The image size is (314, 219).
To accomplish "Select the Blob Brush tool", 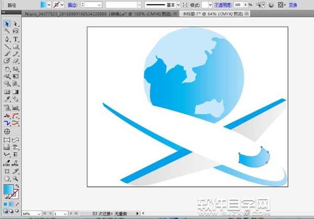I will (7, 60).
